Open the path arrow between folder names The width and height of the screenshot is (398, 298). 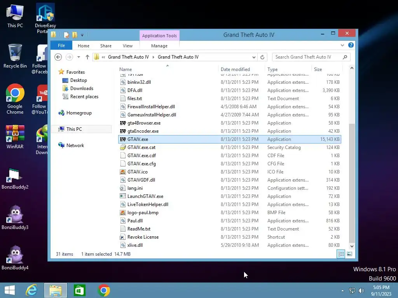153,57
